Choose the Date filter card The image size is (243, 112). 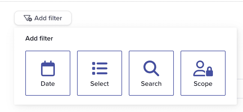click(x=48, y=73)
